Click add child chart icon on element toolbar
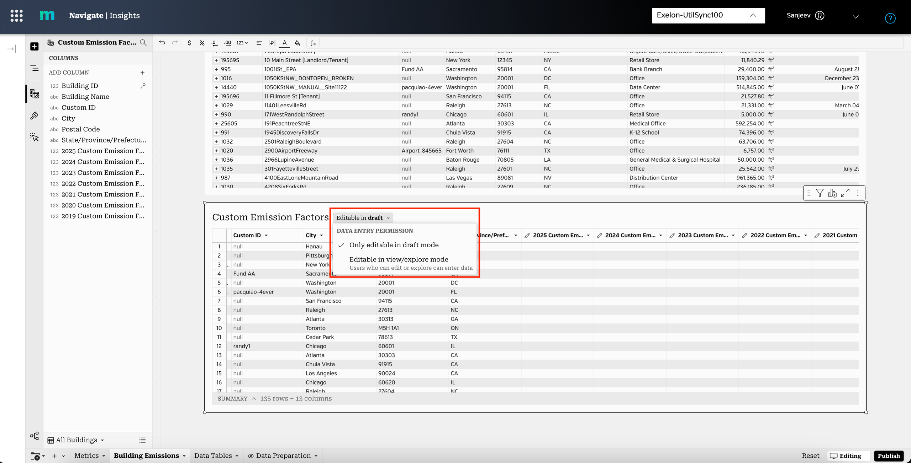Viewport: 911px width, 463px height. pos(832,193)
